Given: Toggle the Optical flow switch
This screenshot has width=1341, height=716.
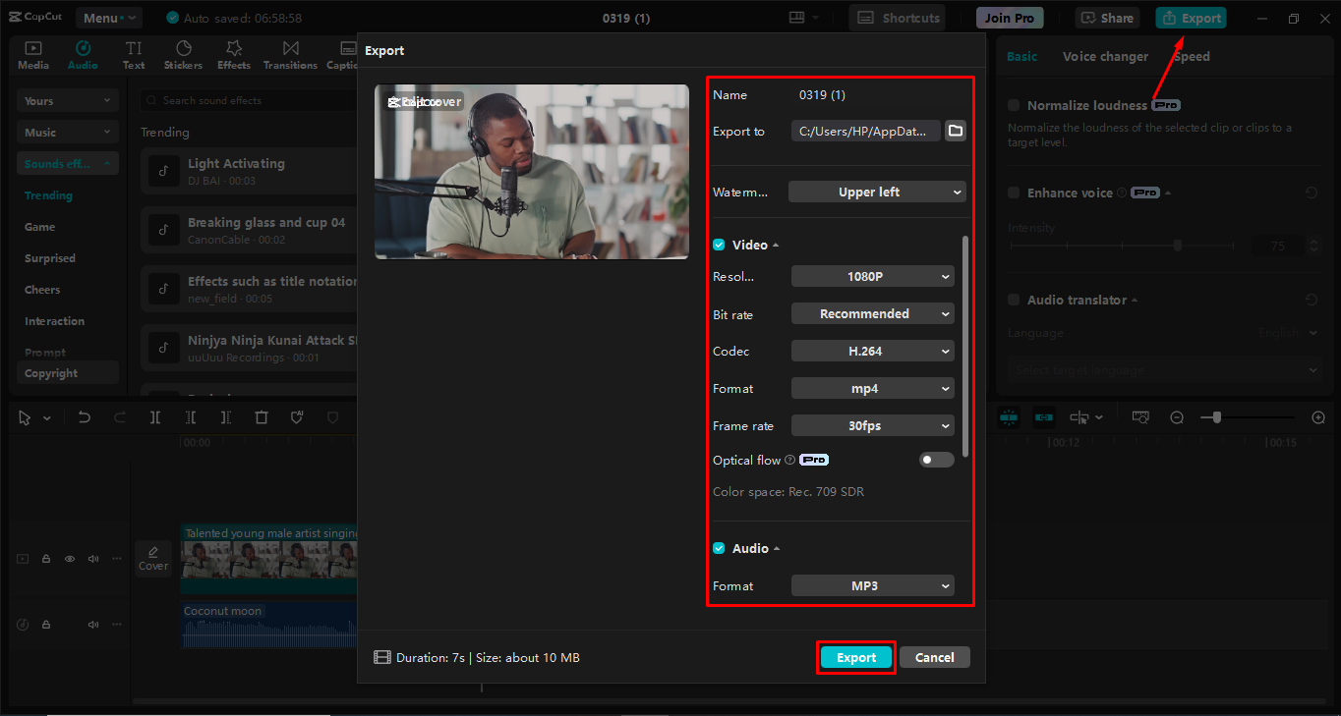Looking at the screenshot, I should (x=936, y=459).
